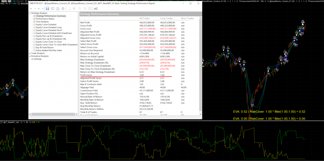This screenshot has width=324, height=161.
Task: Click the back navigation arrow
Action: 31,8
